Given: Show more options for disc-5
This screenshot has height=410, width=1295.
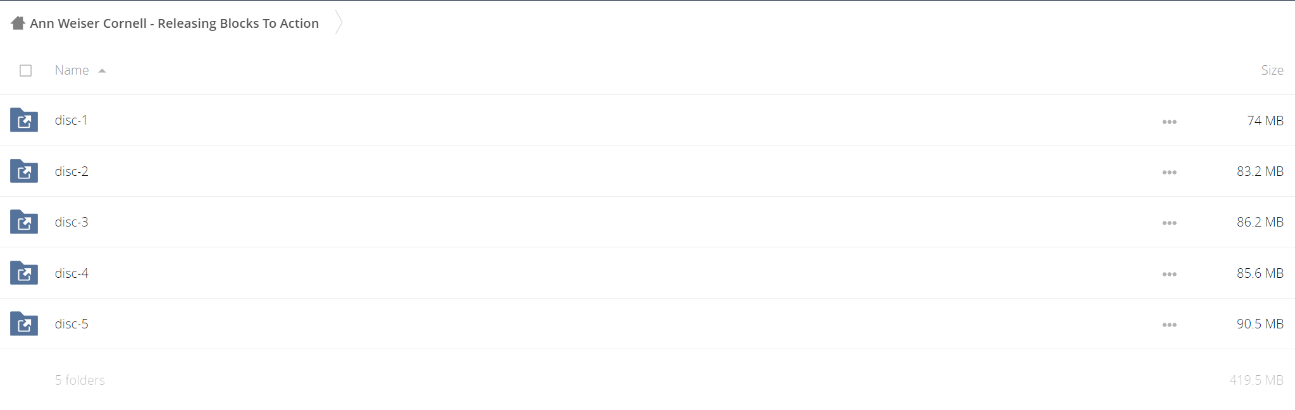Looking at the screenshot, I should (1169, 325).
